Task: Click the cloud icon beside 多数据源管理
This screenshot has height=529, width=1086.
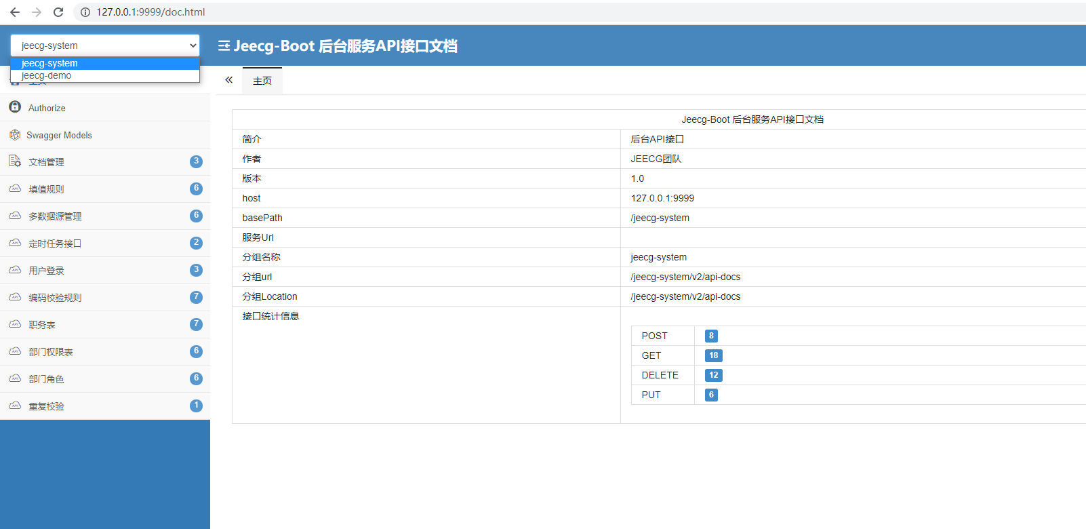Action: (x=15, y=216)
